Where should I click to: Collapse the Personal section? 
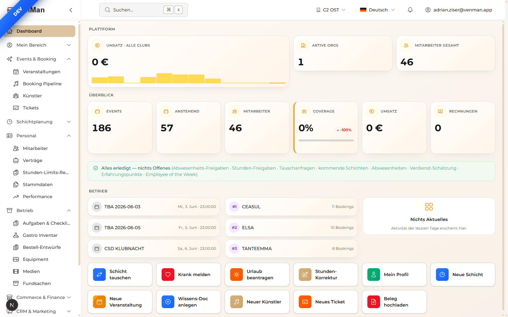coord(39,136)
